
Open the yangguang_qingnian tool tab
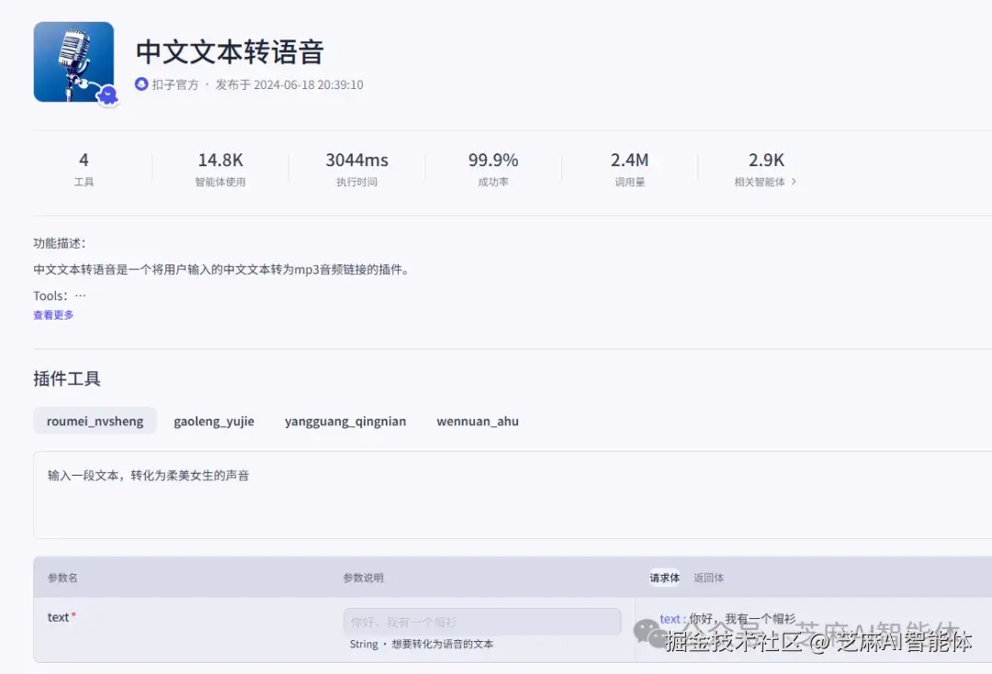345,421
